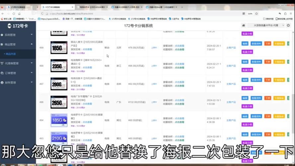Open the agent account dropdown in the header

[x=266, y=26]
